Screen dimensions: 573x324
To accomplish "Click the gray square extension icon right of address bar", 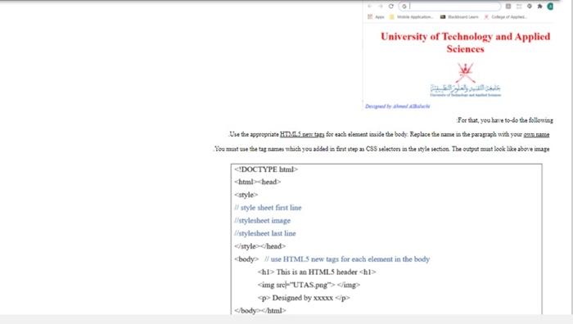I will [508, 7].
